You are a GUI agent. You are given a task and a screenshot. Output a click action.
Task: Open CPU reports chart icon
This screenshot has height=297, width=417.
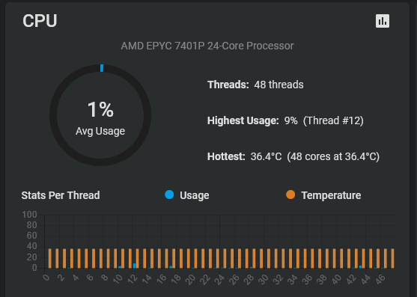pyautogui.click(x=383, y=21)
